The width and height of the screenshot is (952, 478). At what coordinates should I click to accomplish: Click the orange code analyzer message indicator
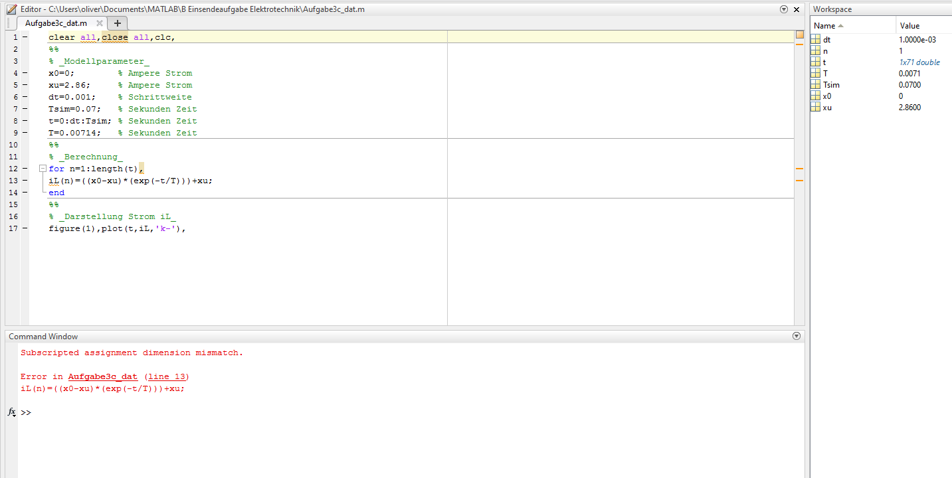click(799, 35)
